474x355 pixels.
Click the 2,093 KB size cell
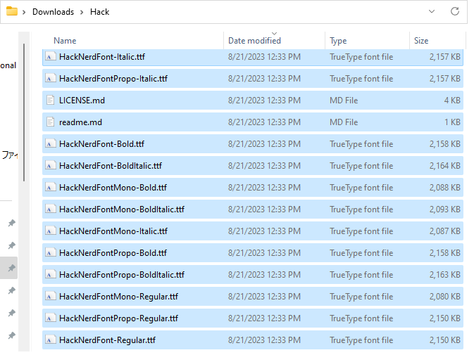coord(445,209)
